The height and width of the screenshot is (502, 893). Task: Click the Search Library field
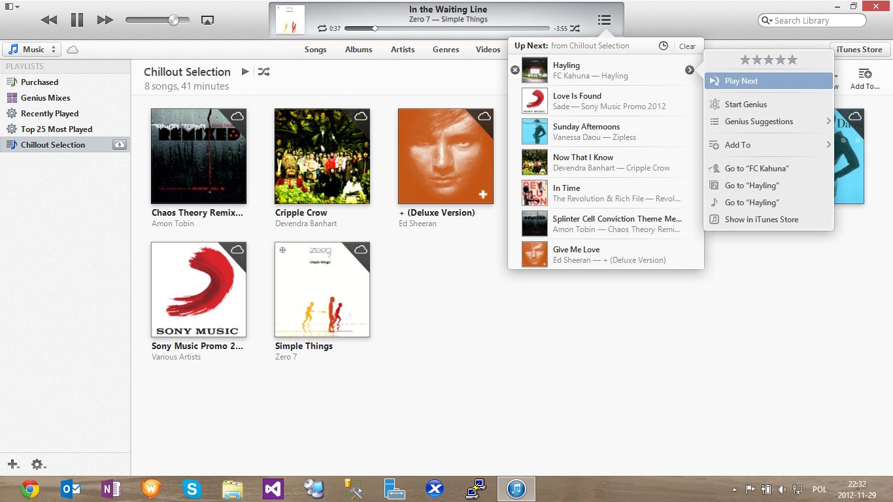pyautogui.click(x=812, y=20)
